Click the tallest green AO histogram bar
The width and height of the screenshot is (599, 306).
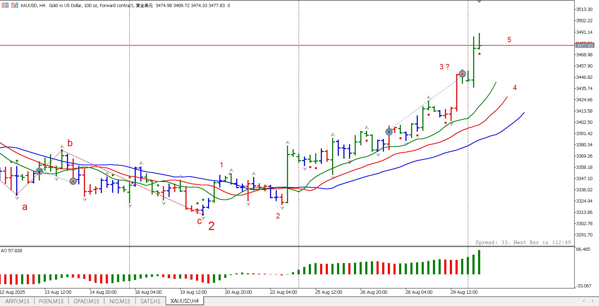[x=479, y=262]
